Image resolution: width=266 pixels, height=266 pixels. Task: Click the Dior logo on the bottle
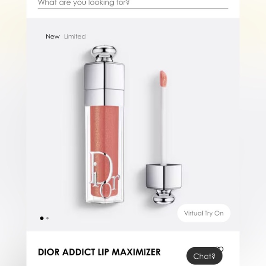[104, 174]
